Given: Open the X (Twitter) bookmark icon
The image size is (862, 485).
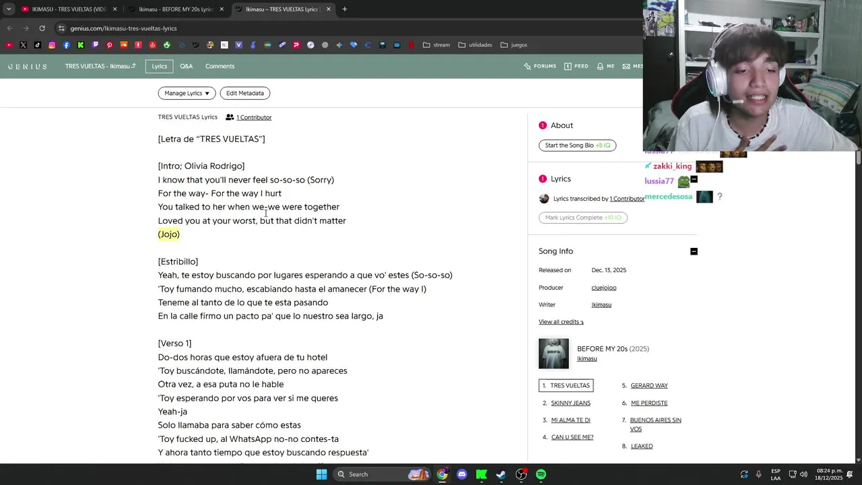Looking at the screenshot, I should click(x=23, y=45).
